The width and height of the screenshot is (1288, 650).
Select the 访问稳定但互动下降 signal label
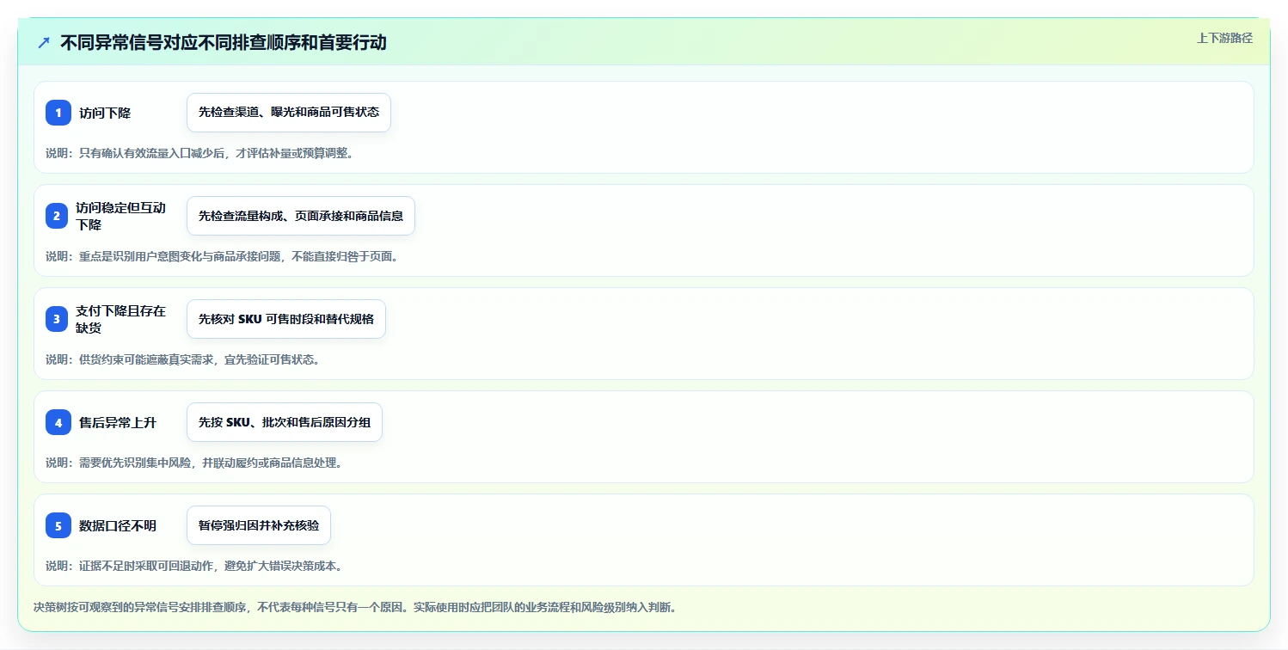(x=120, y=216)
